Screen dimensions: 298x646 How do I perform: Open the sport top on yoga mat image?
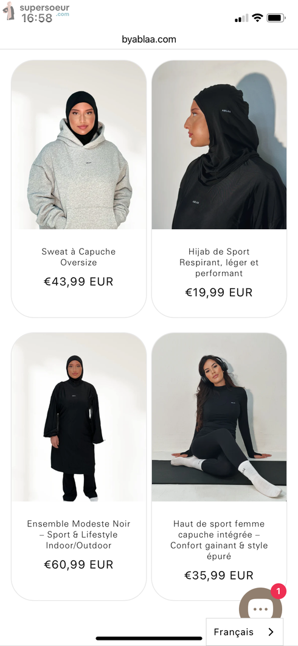coord(219,417)
